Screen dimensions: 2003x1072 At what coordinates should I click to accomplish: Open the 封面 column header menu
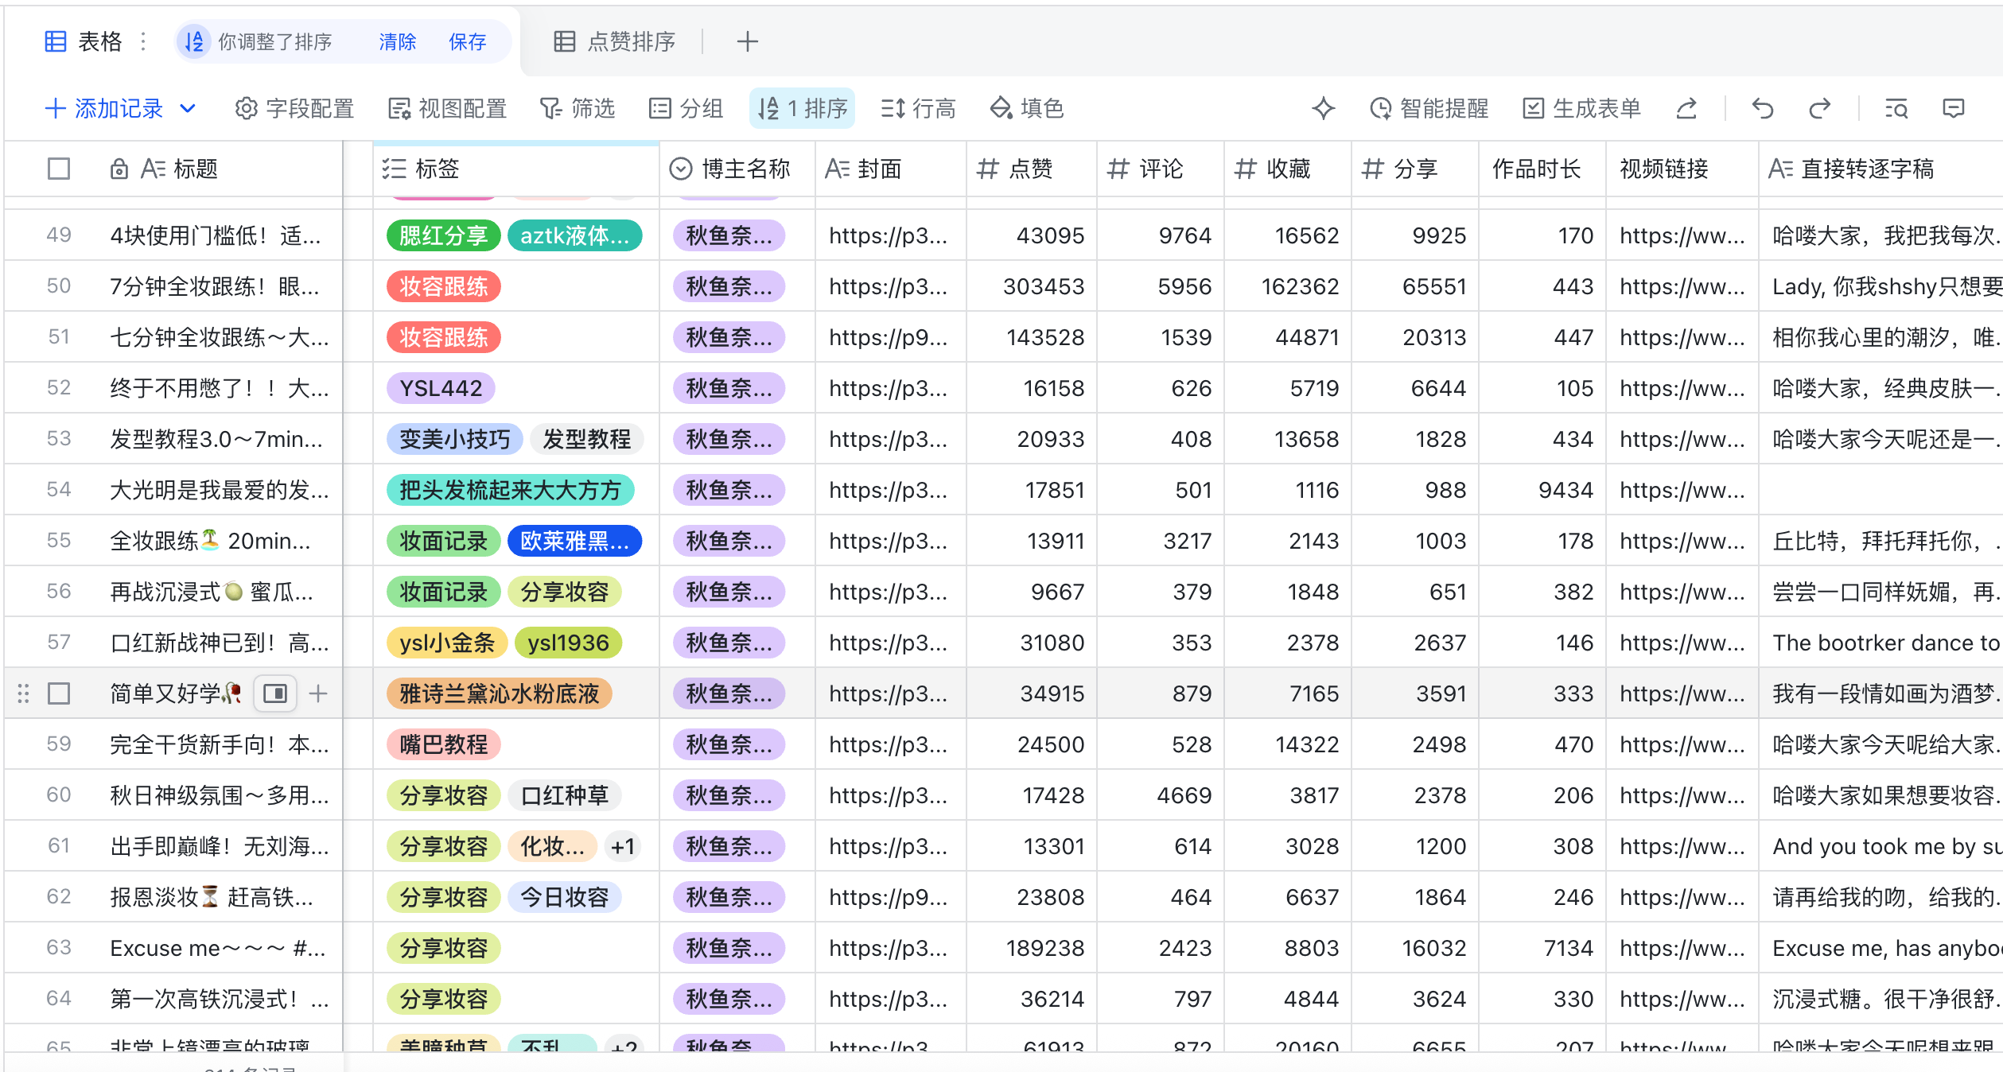click(x=891, y=169)
